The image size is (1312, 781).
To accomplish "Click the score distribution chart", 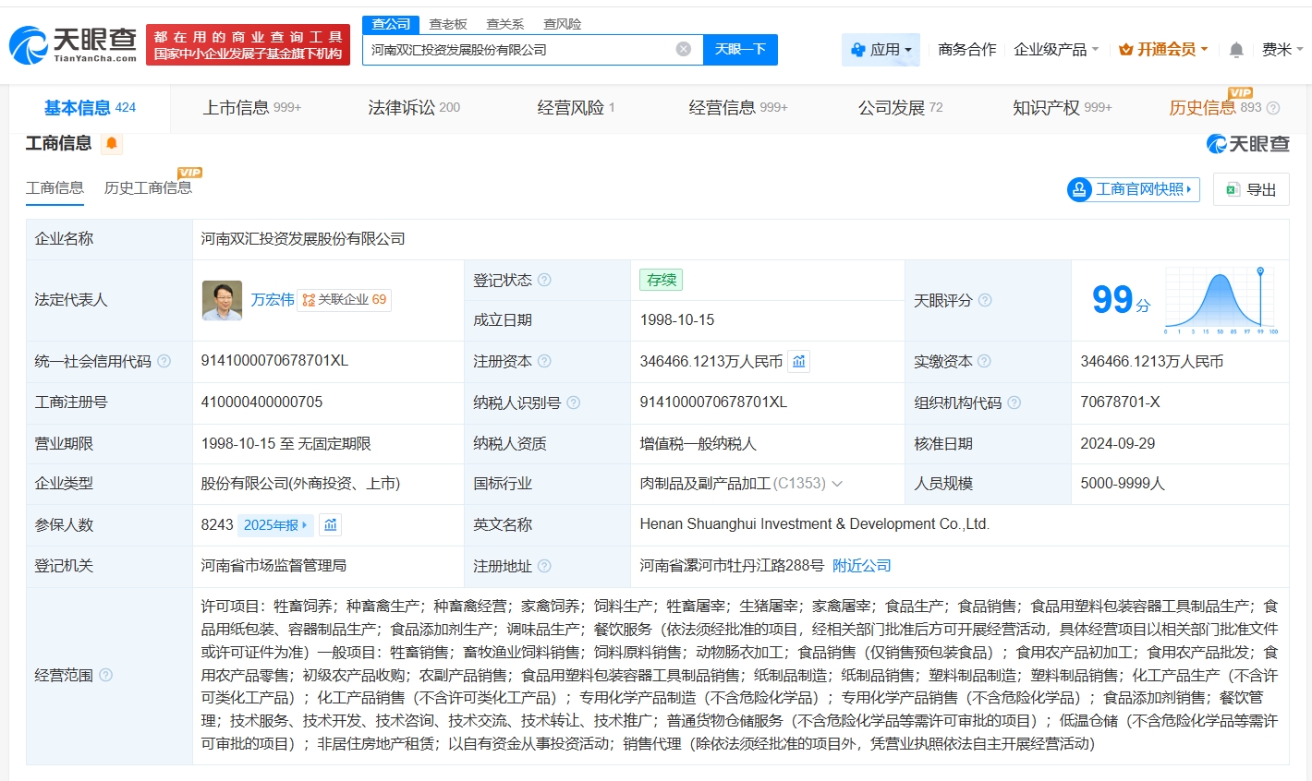I will click(x=1221, y=300).
